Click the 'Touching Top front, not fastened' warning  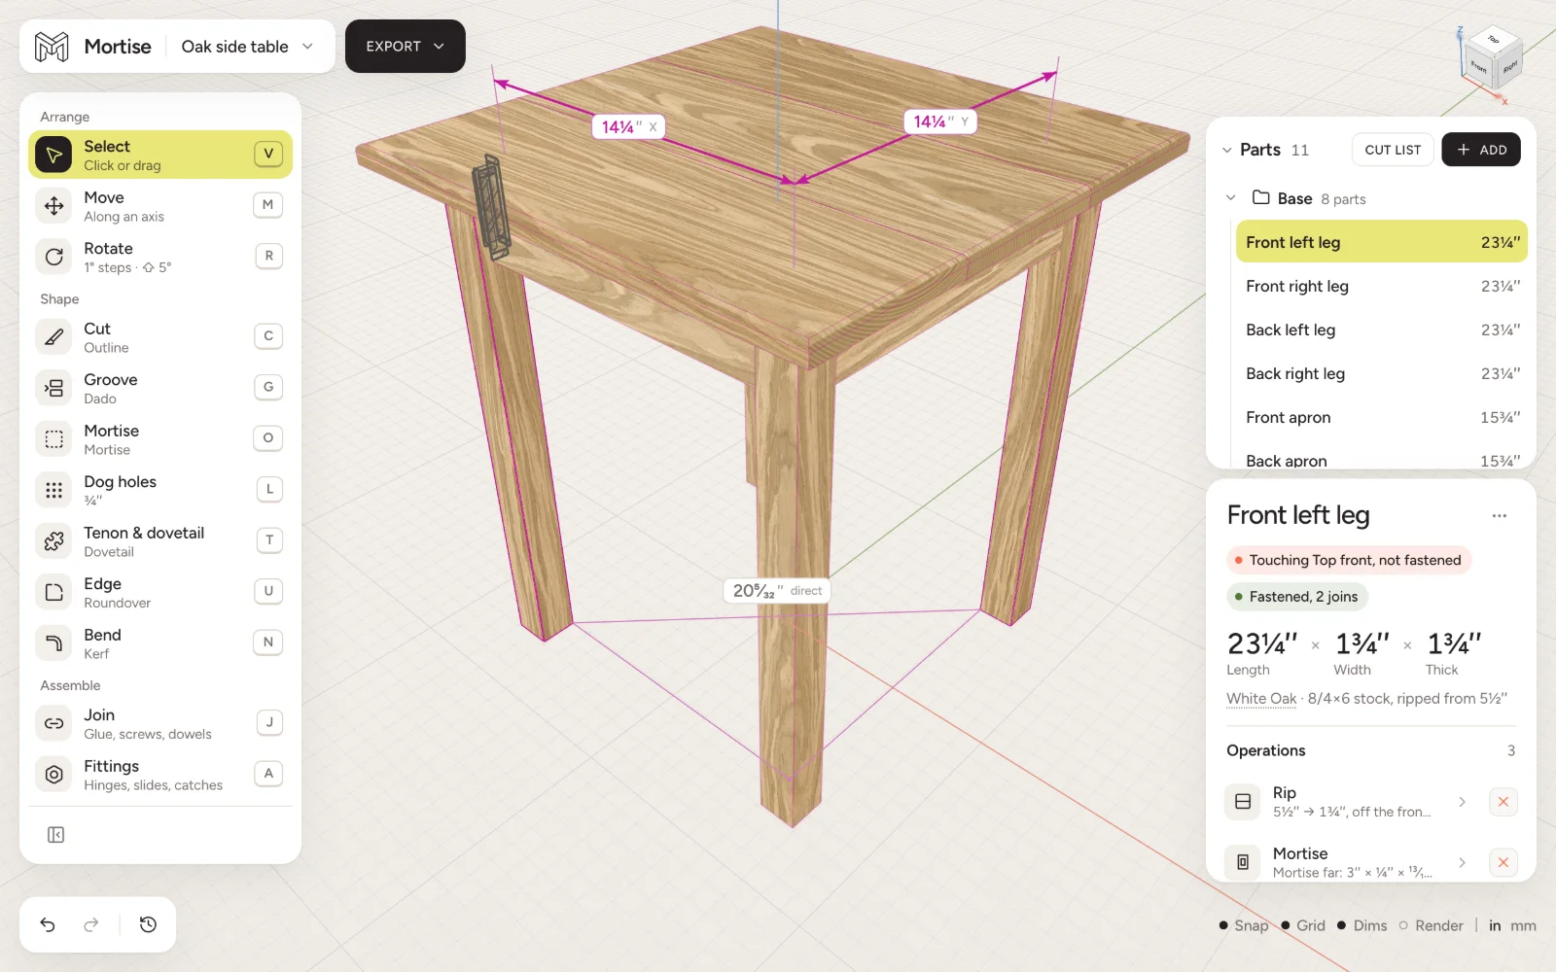click(x=1348, y=560)
